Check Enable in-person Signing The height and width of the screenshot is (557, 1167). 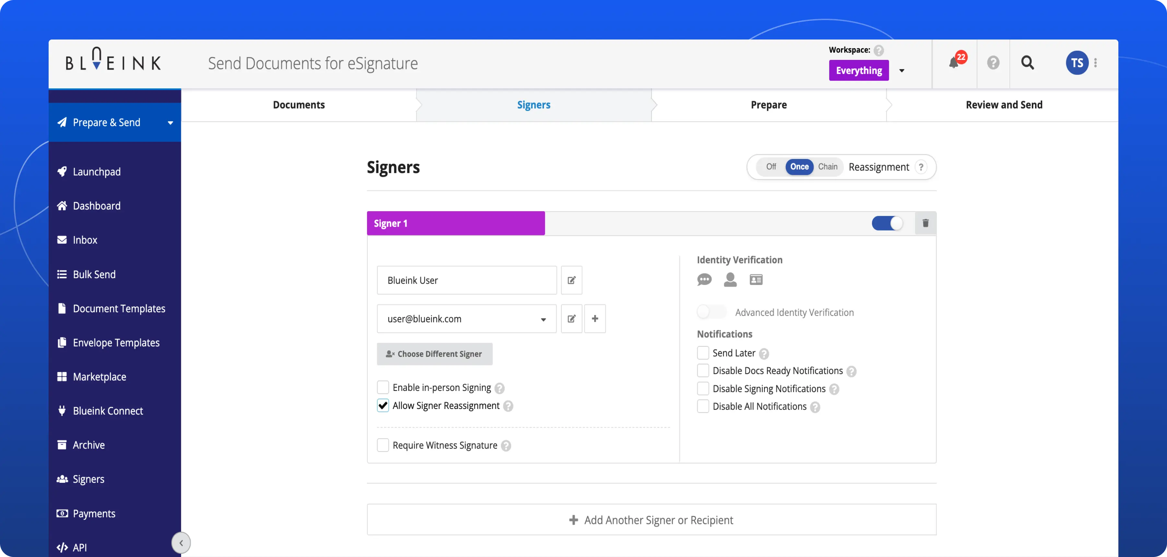383,387
